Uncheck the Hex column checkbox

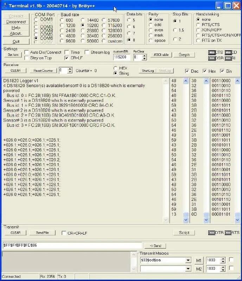pyautogui.click(x=204, y=71)
